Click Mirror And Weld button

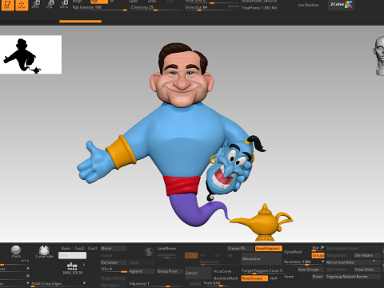[354, 262]
